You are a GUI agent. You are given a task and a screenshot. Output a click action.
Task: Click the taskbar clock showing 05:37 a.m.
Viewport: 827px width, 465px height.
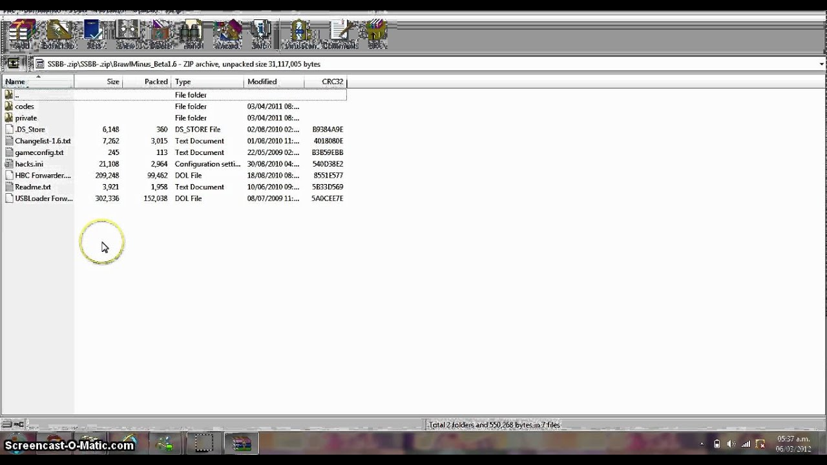point(793,439)
